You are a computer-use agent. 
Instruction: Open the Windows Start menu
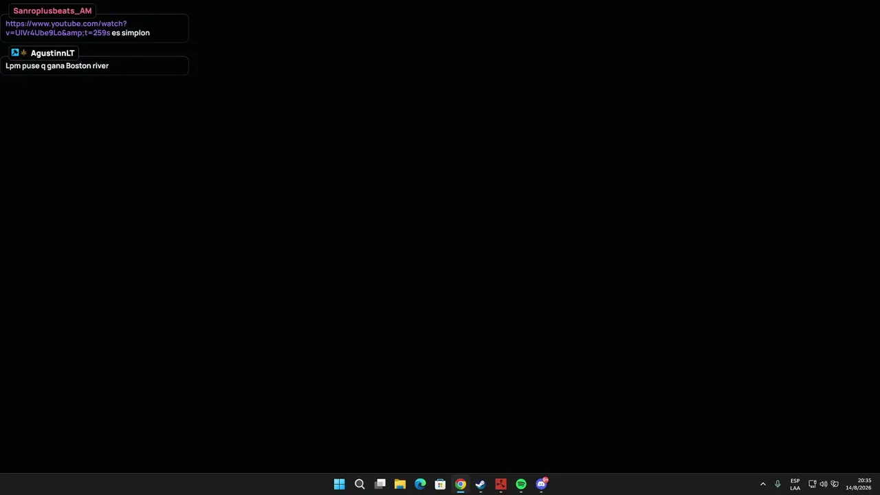339,485
